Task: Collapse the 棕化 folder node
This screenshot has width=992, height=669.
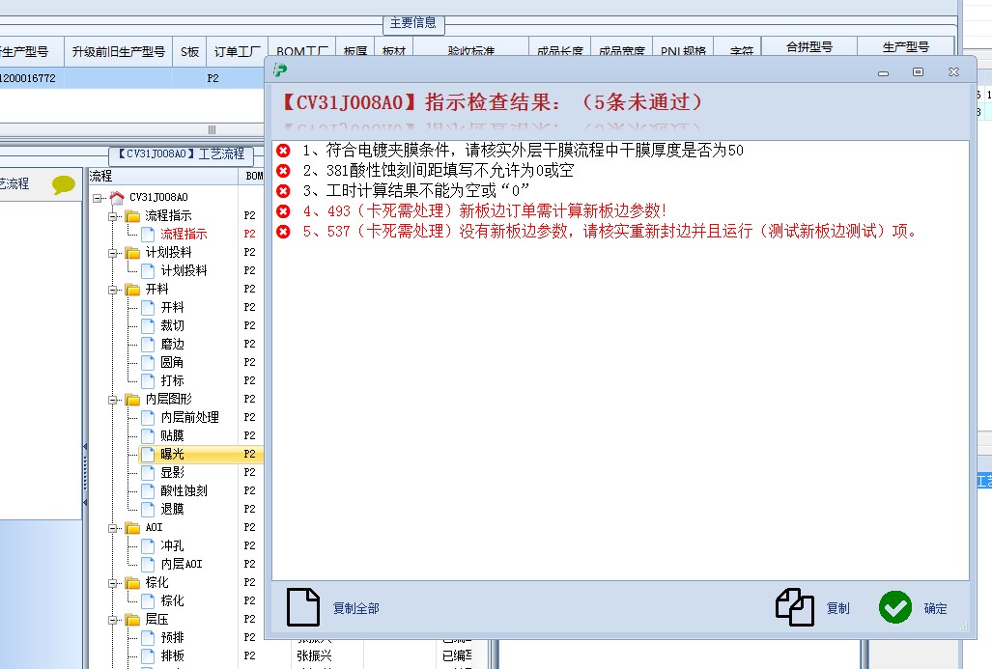Action: 113,583
